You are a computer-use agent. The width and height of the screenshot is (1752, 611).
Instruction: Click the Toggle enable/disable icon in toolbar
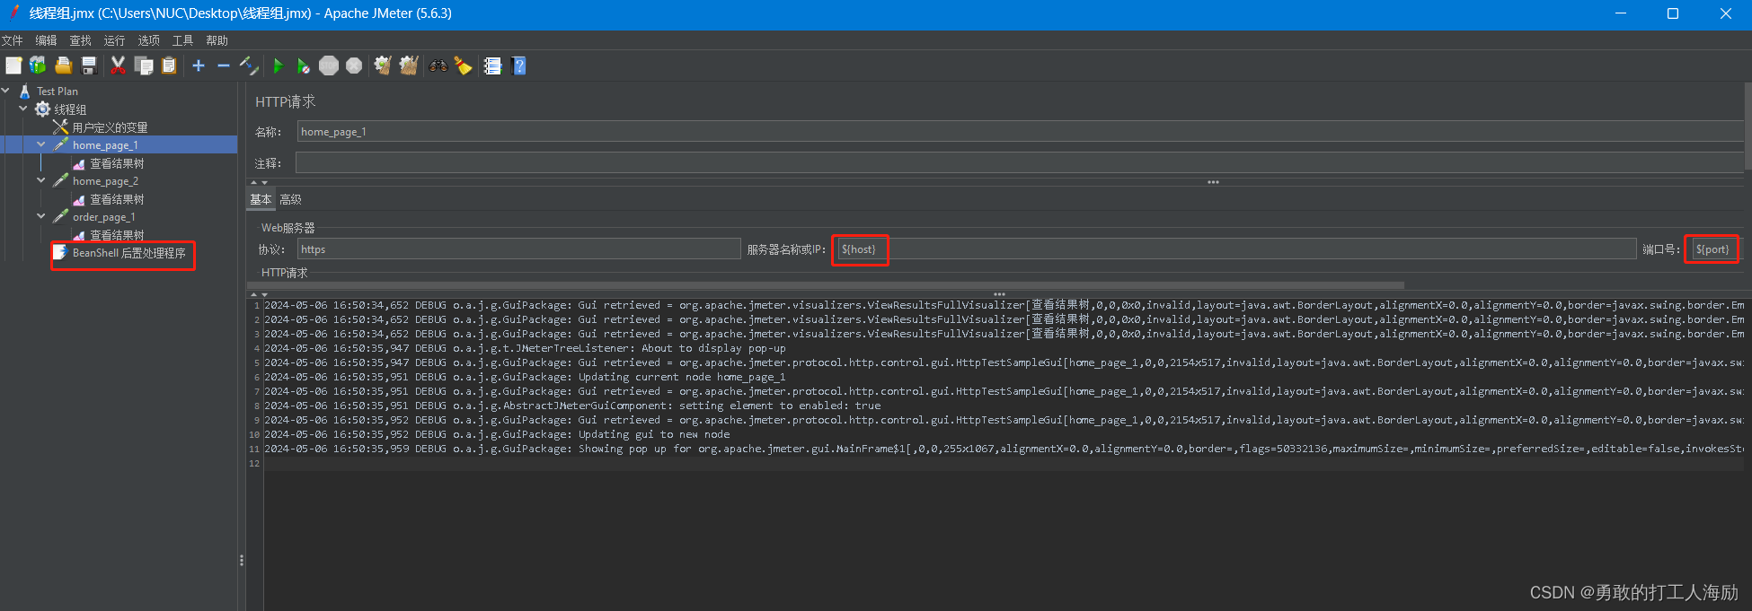249,65
